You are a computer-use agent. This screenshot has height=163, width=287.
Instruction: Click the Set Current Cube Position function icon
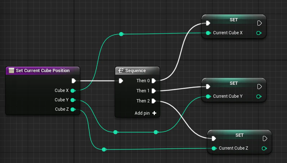(12, 71)
